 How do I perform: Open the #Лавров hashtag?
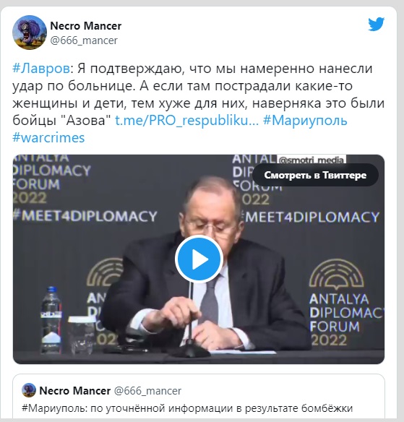click(41, 69)
